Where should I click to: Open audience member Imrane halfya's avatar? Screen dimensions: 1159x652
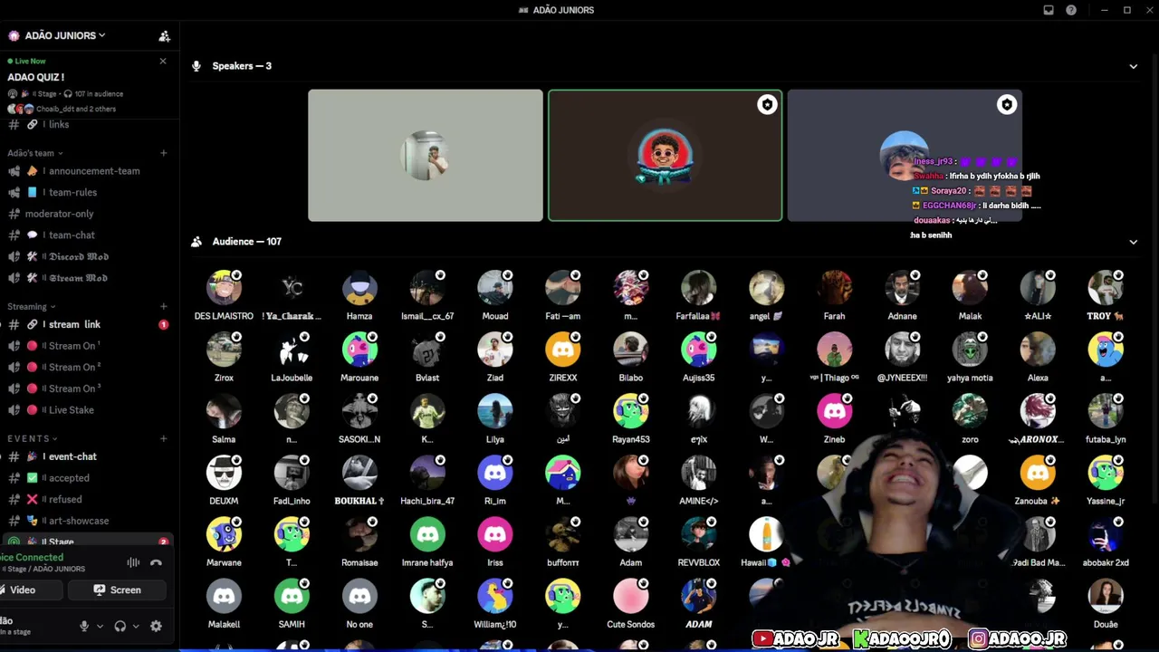[427, 535]
